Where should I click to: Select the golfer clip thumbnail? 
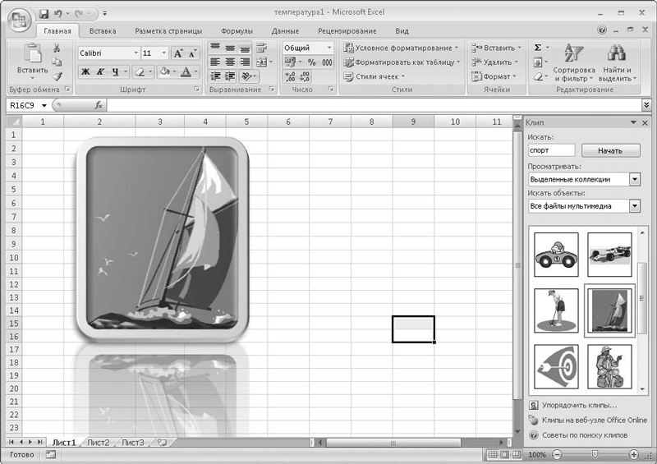[557, 310]
